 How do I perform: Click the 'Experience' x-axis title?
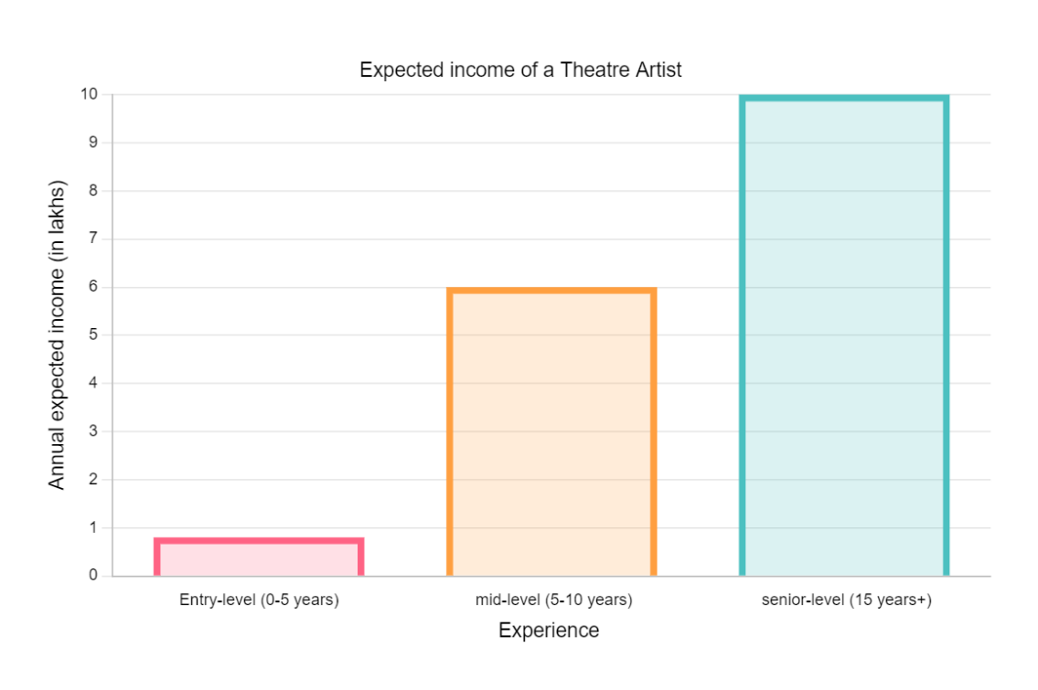[549, 631]
